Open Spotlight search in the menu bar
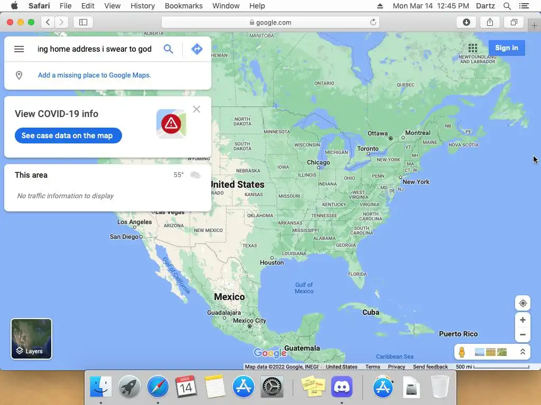This screenshot has width=541, height=405. coord(507,6)
